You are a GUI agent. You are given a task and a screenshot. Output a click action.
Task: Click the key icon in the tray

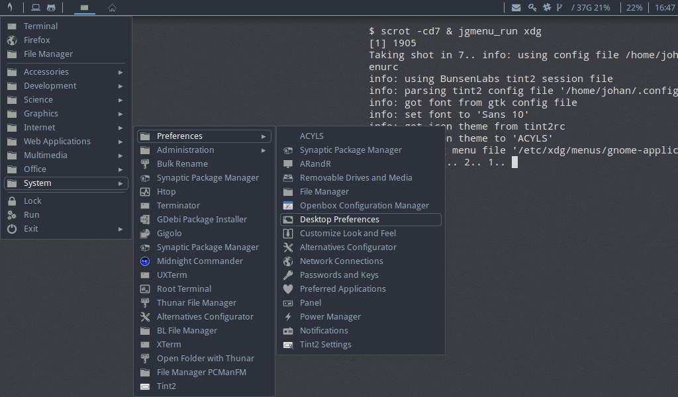(532, 7)
